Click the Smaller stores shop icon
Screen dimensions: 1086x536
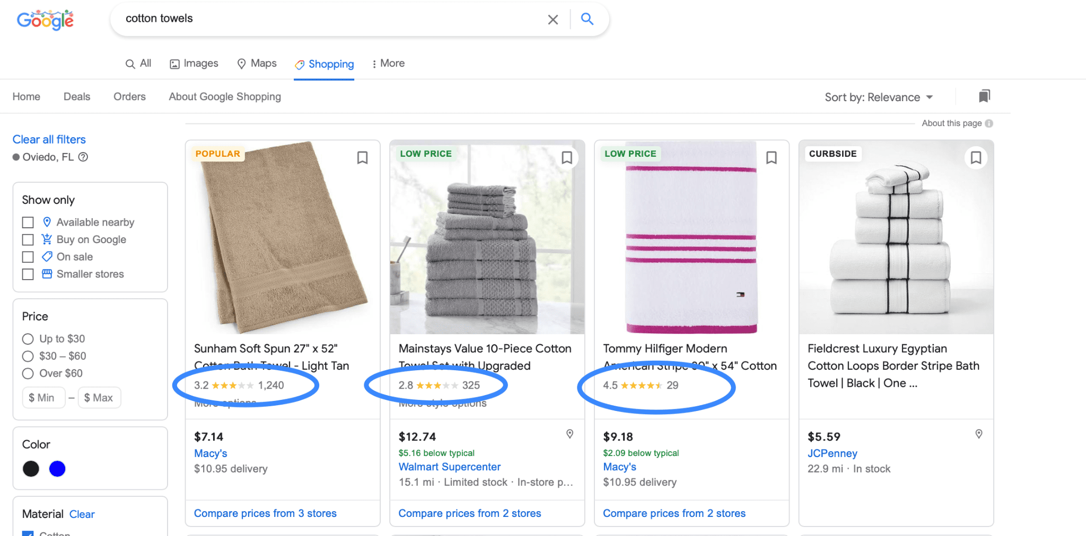coord(47,274)
